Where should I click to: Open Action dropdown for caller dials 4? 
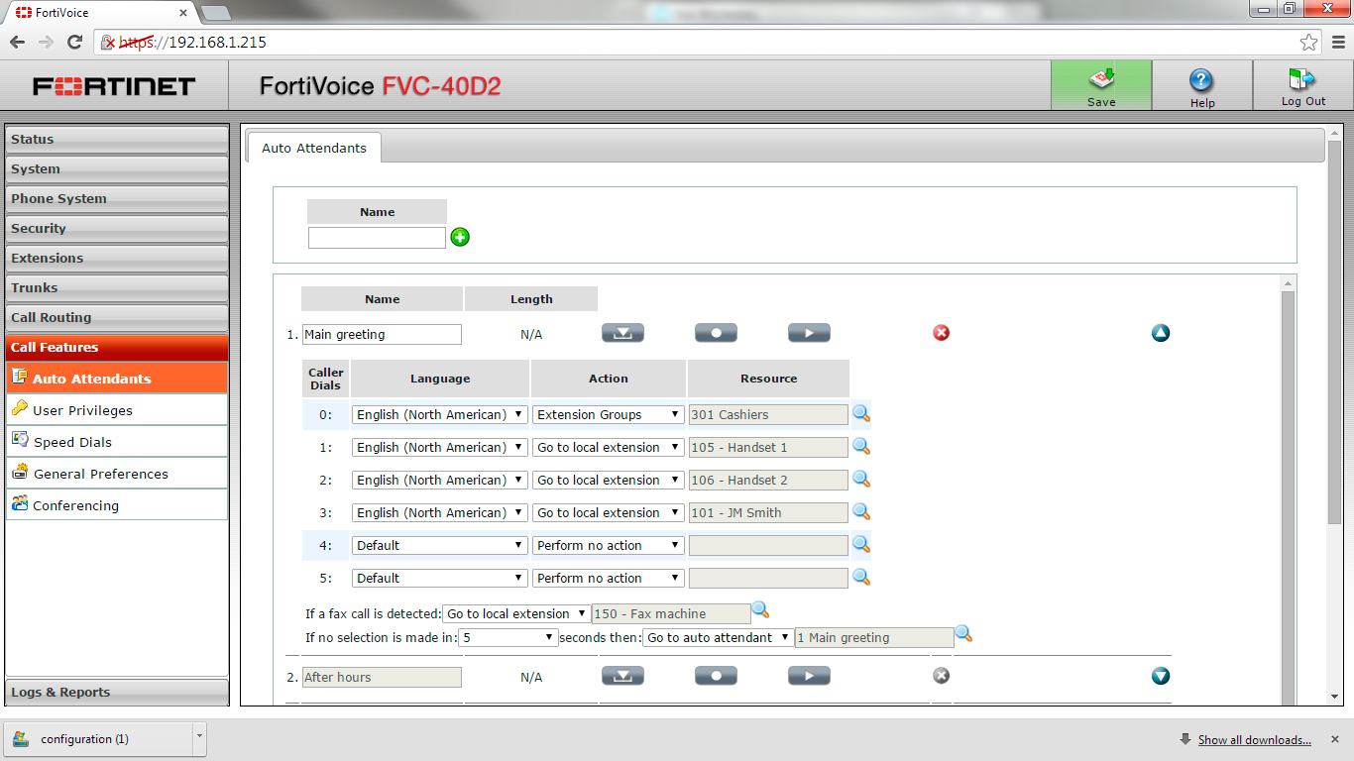tap(609, 546)
